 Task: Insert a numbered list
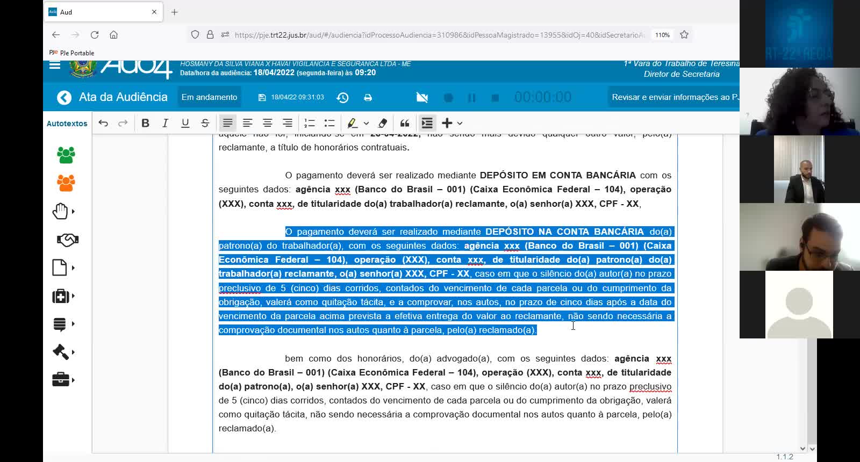(310, 123)
